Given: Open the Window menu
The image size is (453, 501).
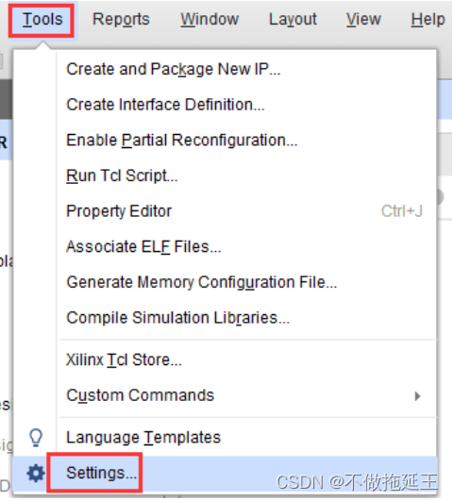Looking at the screenshot, I should pyautogui.click(x=210, y=20).
